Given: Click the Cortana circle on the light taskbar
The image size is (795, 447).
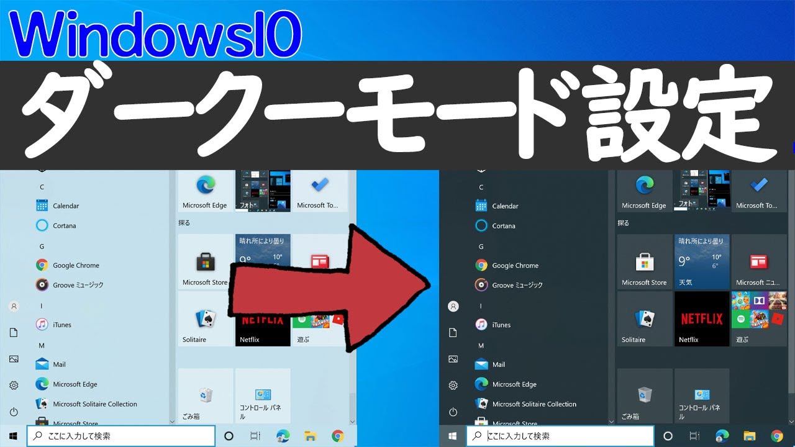Looking at the screenshot, I should point(229,436).
